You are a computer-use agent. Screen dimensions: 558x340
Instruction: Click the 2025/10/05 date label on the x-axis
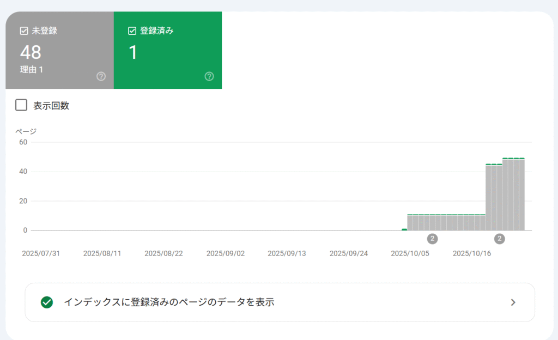(409, 253)
